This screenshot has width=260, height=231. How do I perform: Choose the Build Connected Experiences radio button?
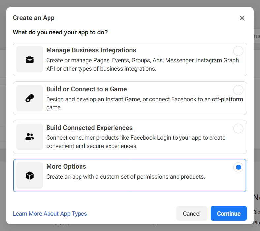point(238,129)
